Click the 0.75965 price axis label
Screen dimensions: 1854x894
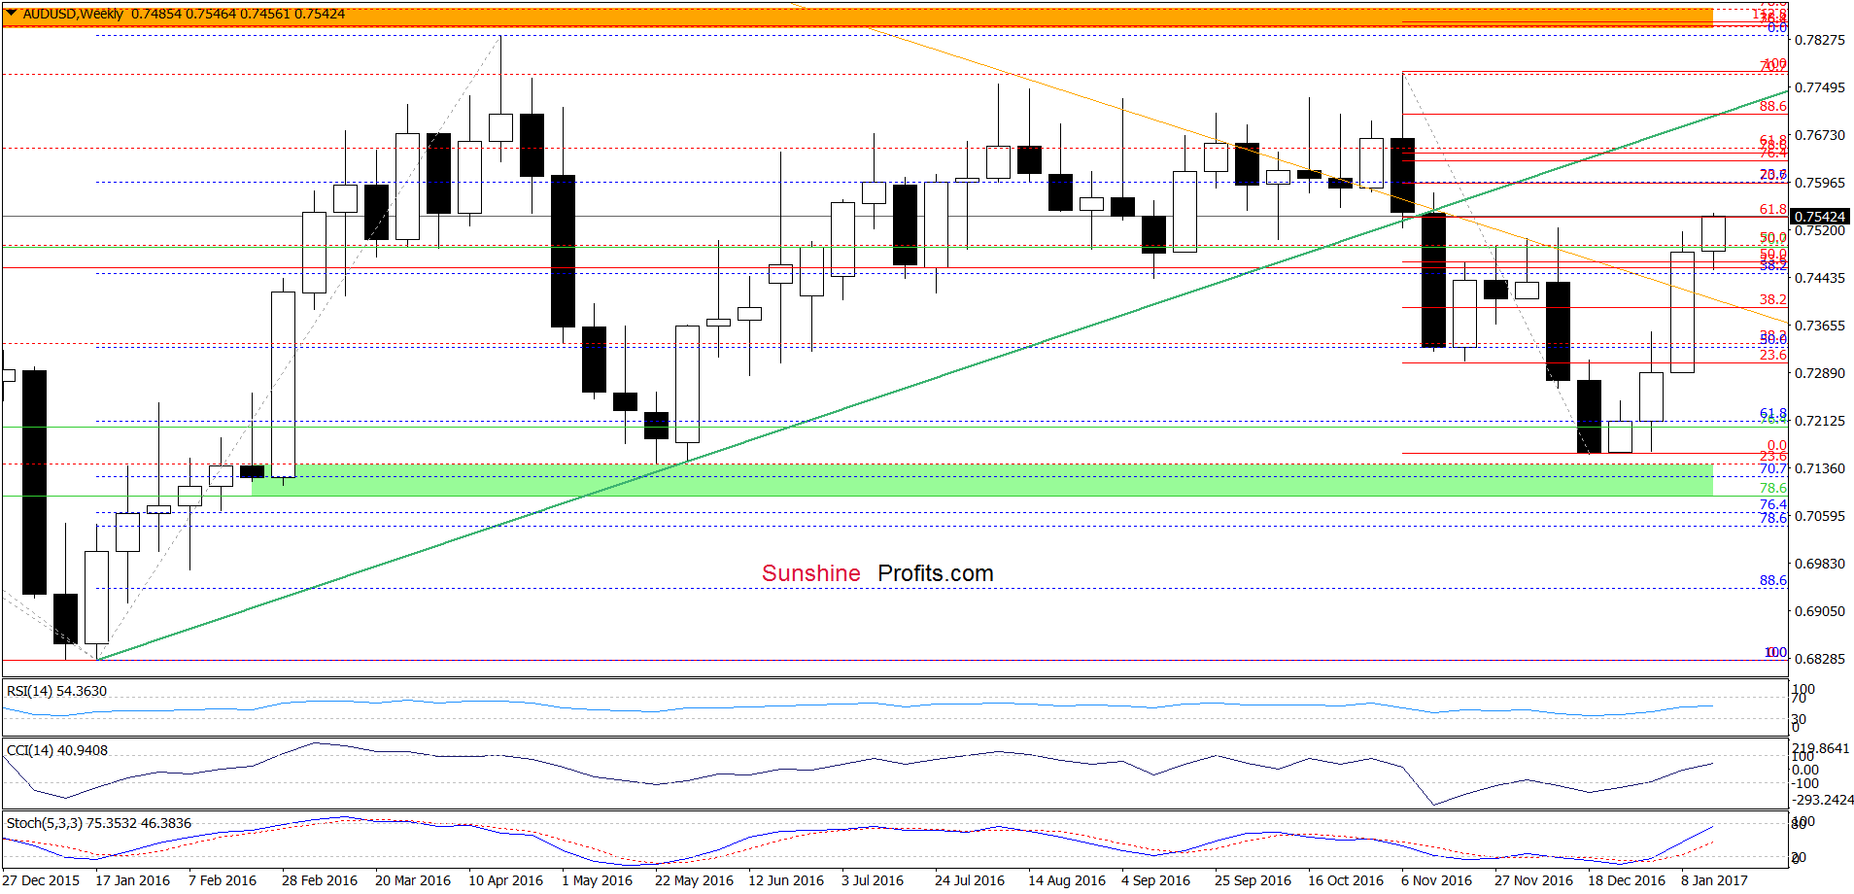click(1819, 183)
